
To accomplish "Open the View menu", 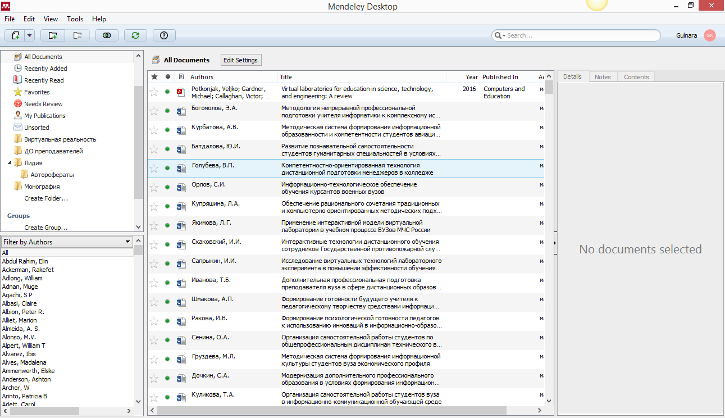I will (51, 19).
